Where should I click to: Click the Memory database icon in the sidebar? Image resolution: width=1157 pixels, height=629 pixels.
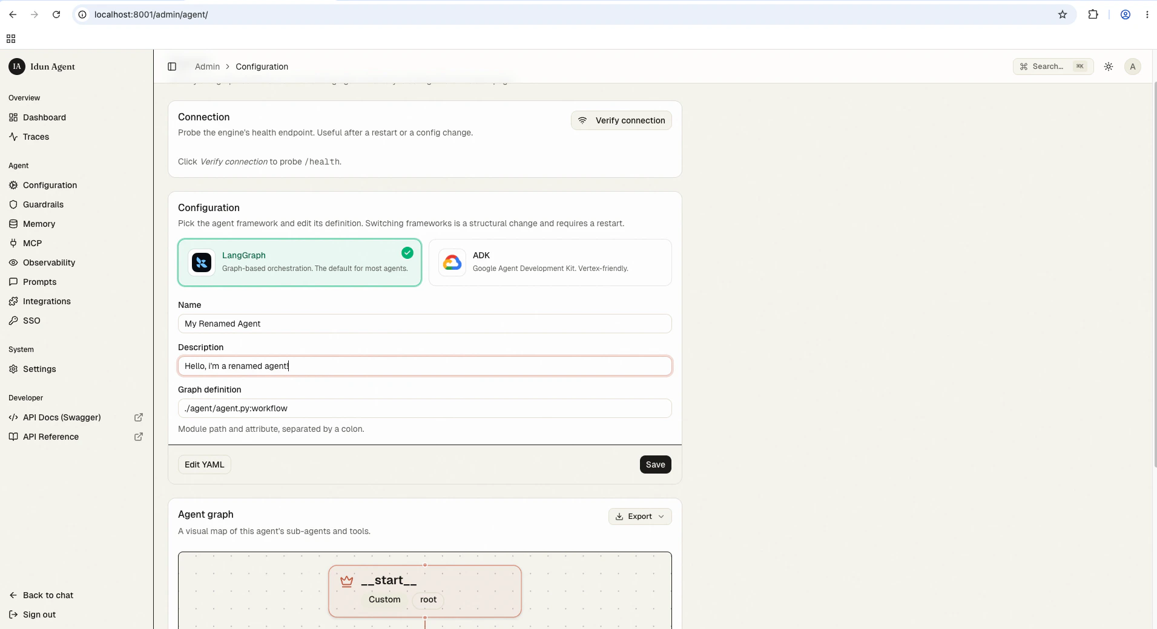tap(13, 224)
